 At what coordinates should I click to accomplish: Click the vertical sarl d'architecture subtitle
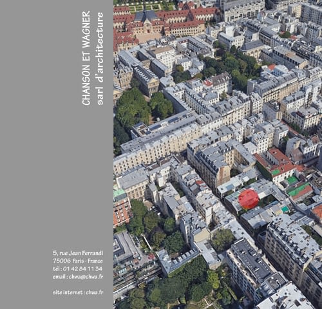pos(100,59)
